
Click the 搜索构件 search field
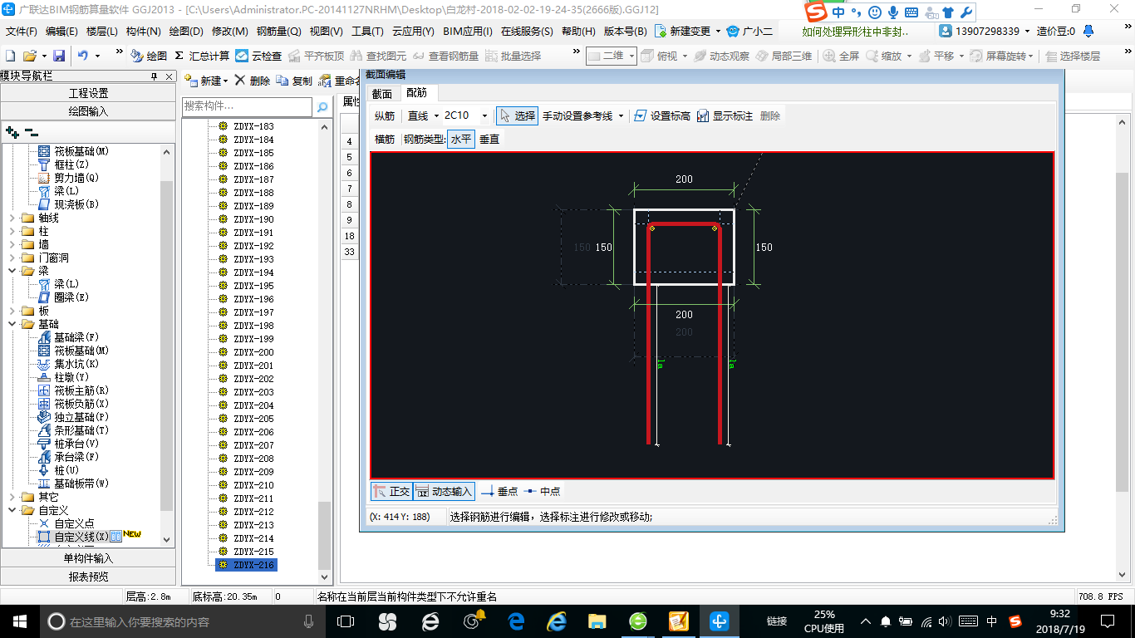point(247,107)
